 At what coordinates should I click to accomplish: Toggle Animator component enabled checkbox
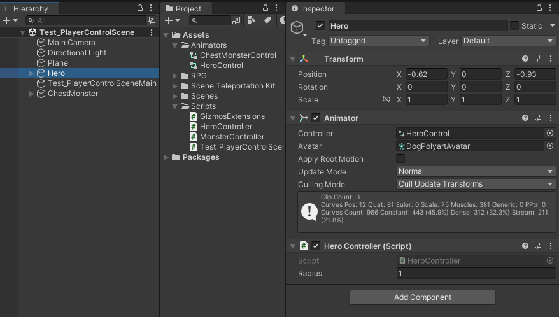(x=316, y=118)
